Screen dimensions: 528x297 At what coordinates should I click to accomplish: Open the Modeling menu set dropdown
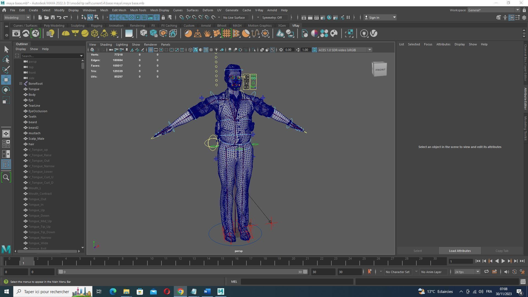tap(17, 18)
